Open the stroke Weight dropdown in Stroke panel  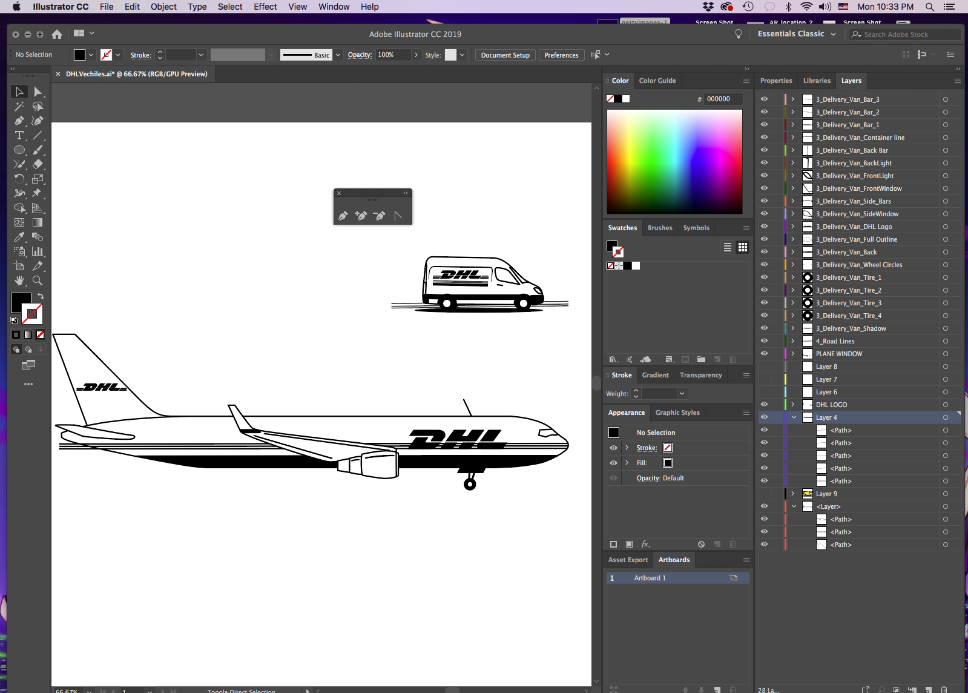tap(682, 394)
